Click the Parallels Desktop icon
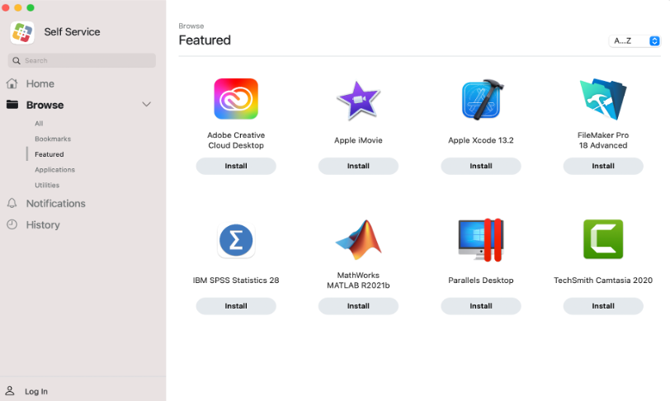Image resolution: width=670 pixels, height=401 pixels. click(x=480, y=240)
